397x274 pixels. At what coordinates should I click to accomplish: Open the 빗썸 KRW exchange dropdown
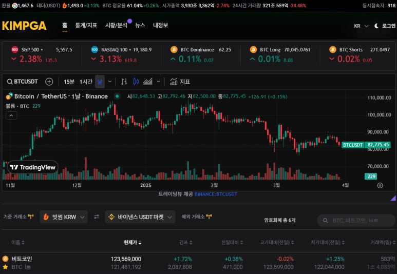point(64,217)
